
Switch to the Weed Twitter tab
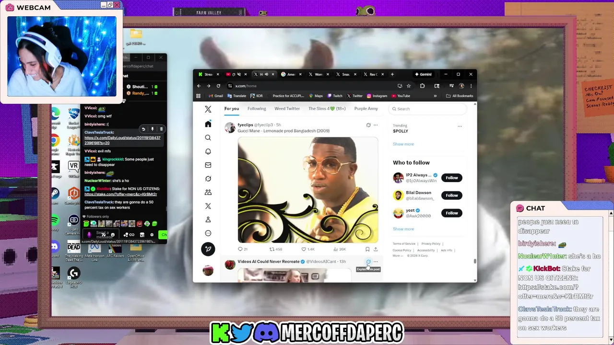click(x=287, y=108)
